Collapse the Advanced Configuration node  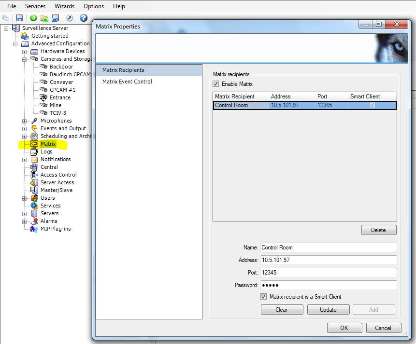(15, 43)
